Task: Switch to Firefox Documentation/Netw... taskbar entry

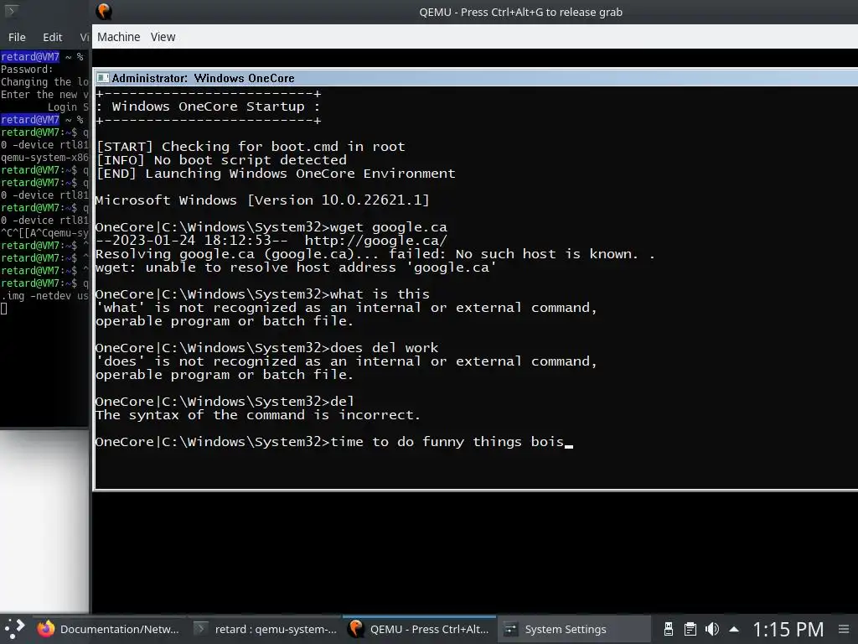Action: pyautogui.click(x=108, y=629)
